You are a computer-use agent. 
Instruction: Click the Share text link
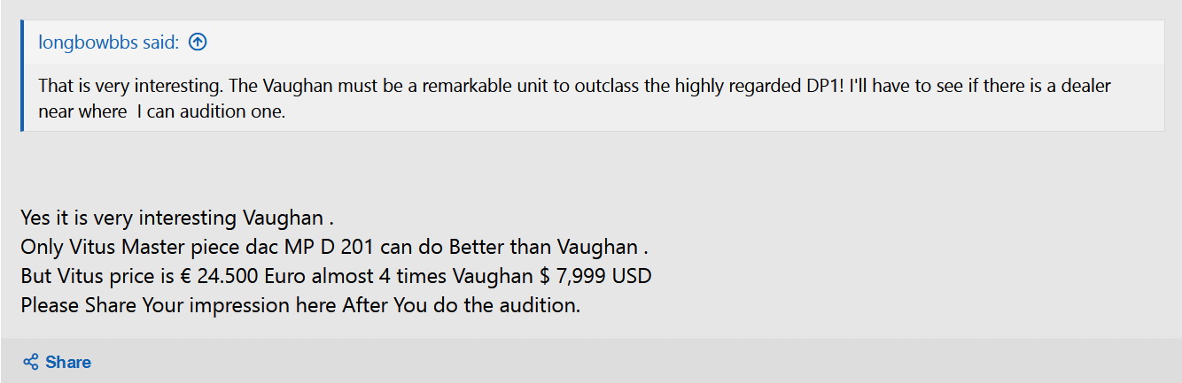tap(68, 362)
